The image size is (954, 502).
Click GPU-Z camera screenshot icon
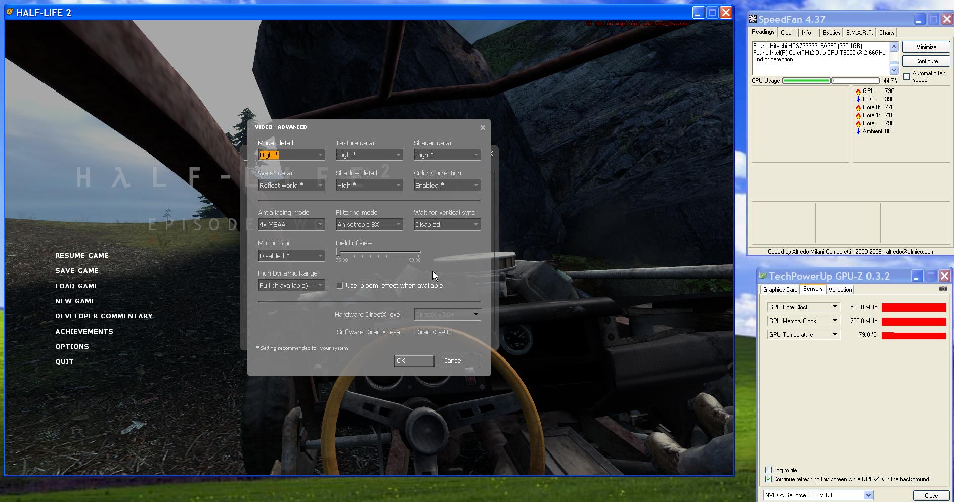(943, 289)
